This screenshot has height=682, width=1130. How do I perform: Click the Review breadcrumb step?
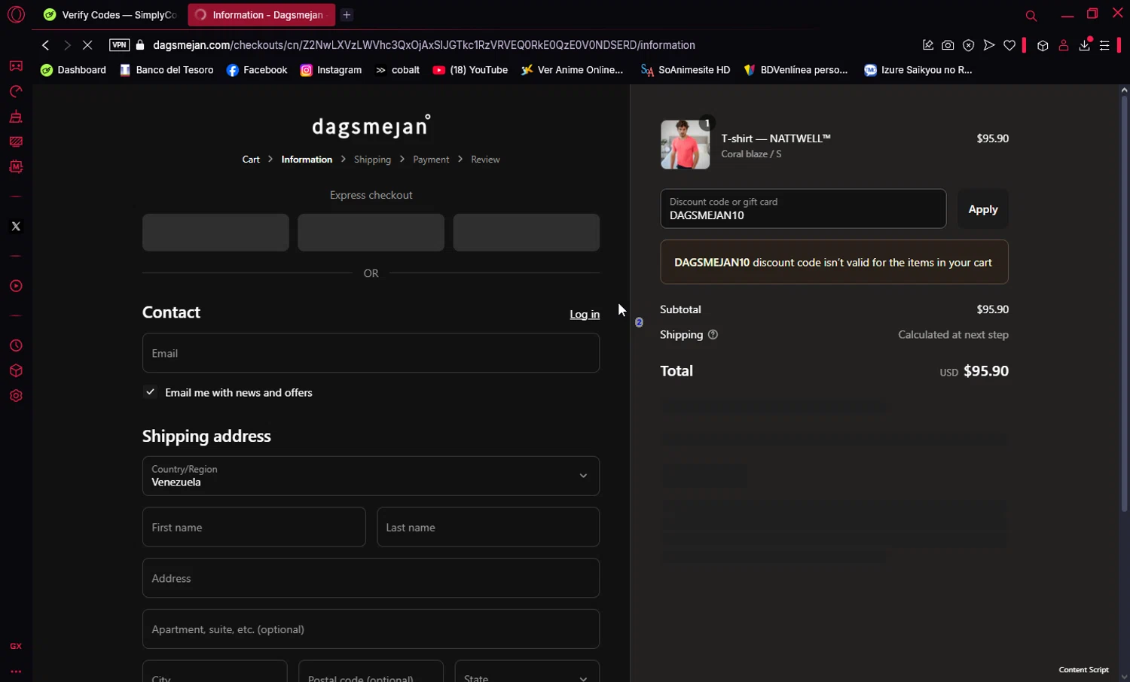tap(485, 160)
